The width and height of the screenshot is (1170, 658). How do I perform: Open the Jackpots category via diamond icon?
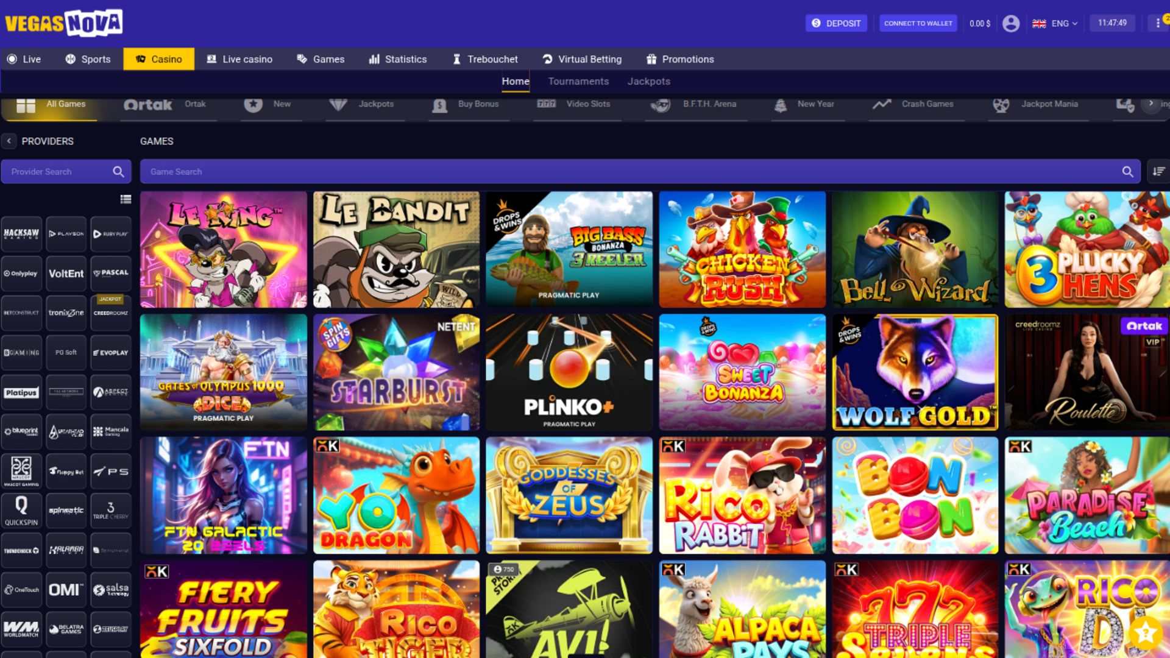point(339,104)
